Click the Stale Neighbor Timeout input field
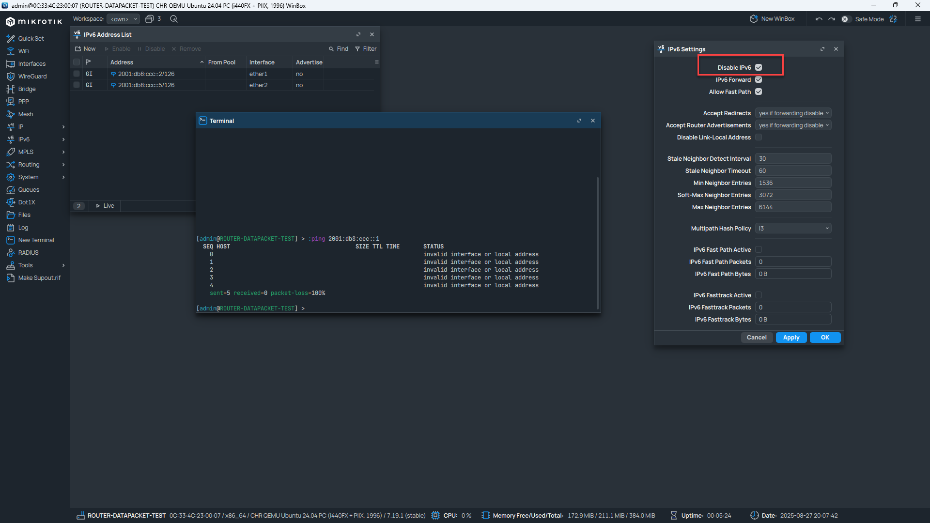 [x=793, y=171]
